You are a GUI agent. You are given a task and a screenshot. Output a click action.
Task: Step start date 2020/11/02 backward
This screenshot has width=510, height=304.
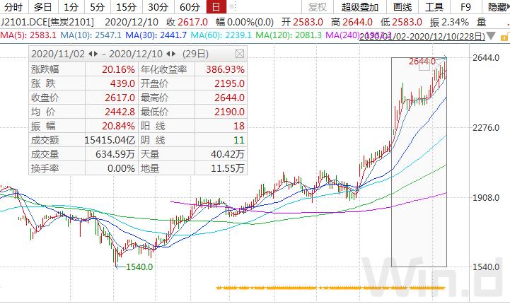(91, 54)
